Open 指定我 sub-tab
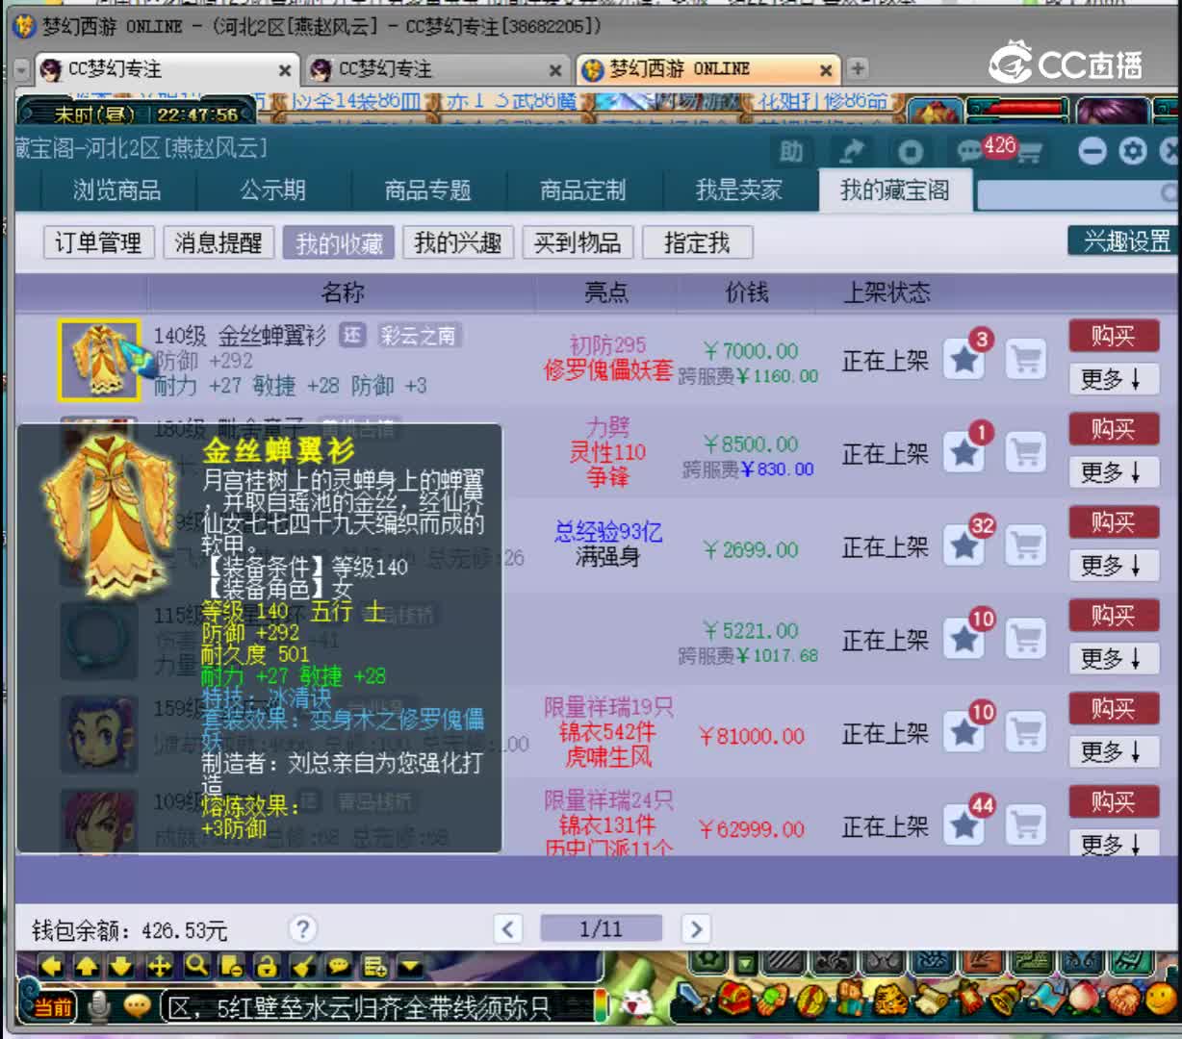Screen dimensions: 1182x1039 click(x=697, y=242)
